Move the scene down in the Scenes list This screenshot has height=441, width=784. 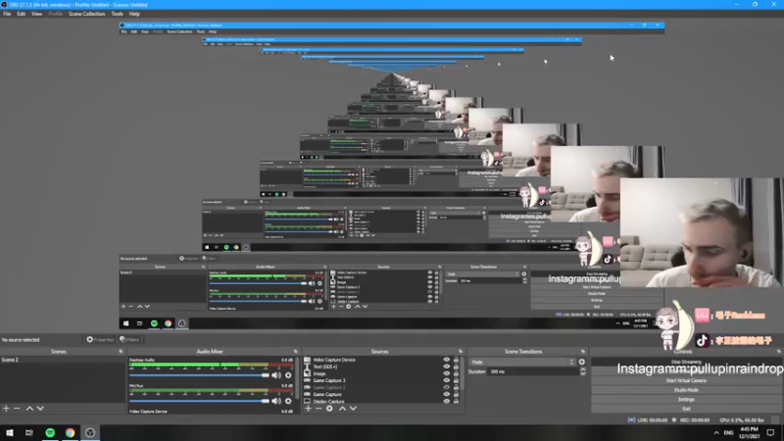[40, 409]
